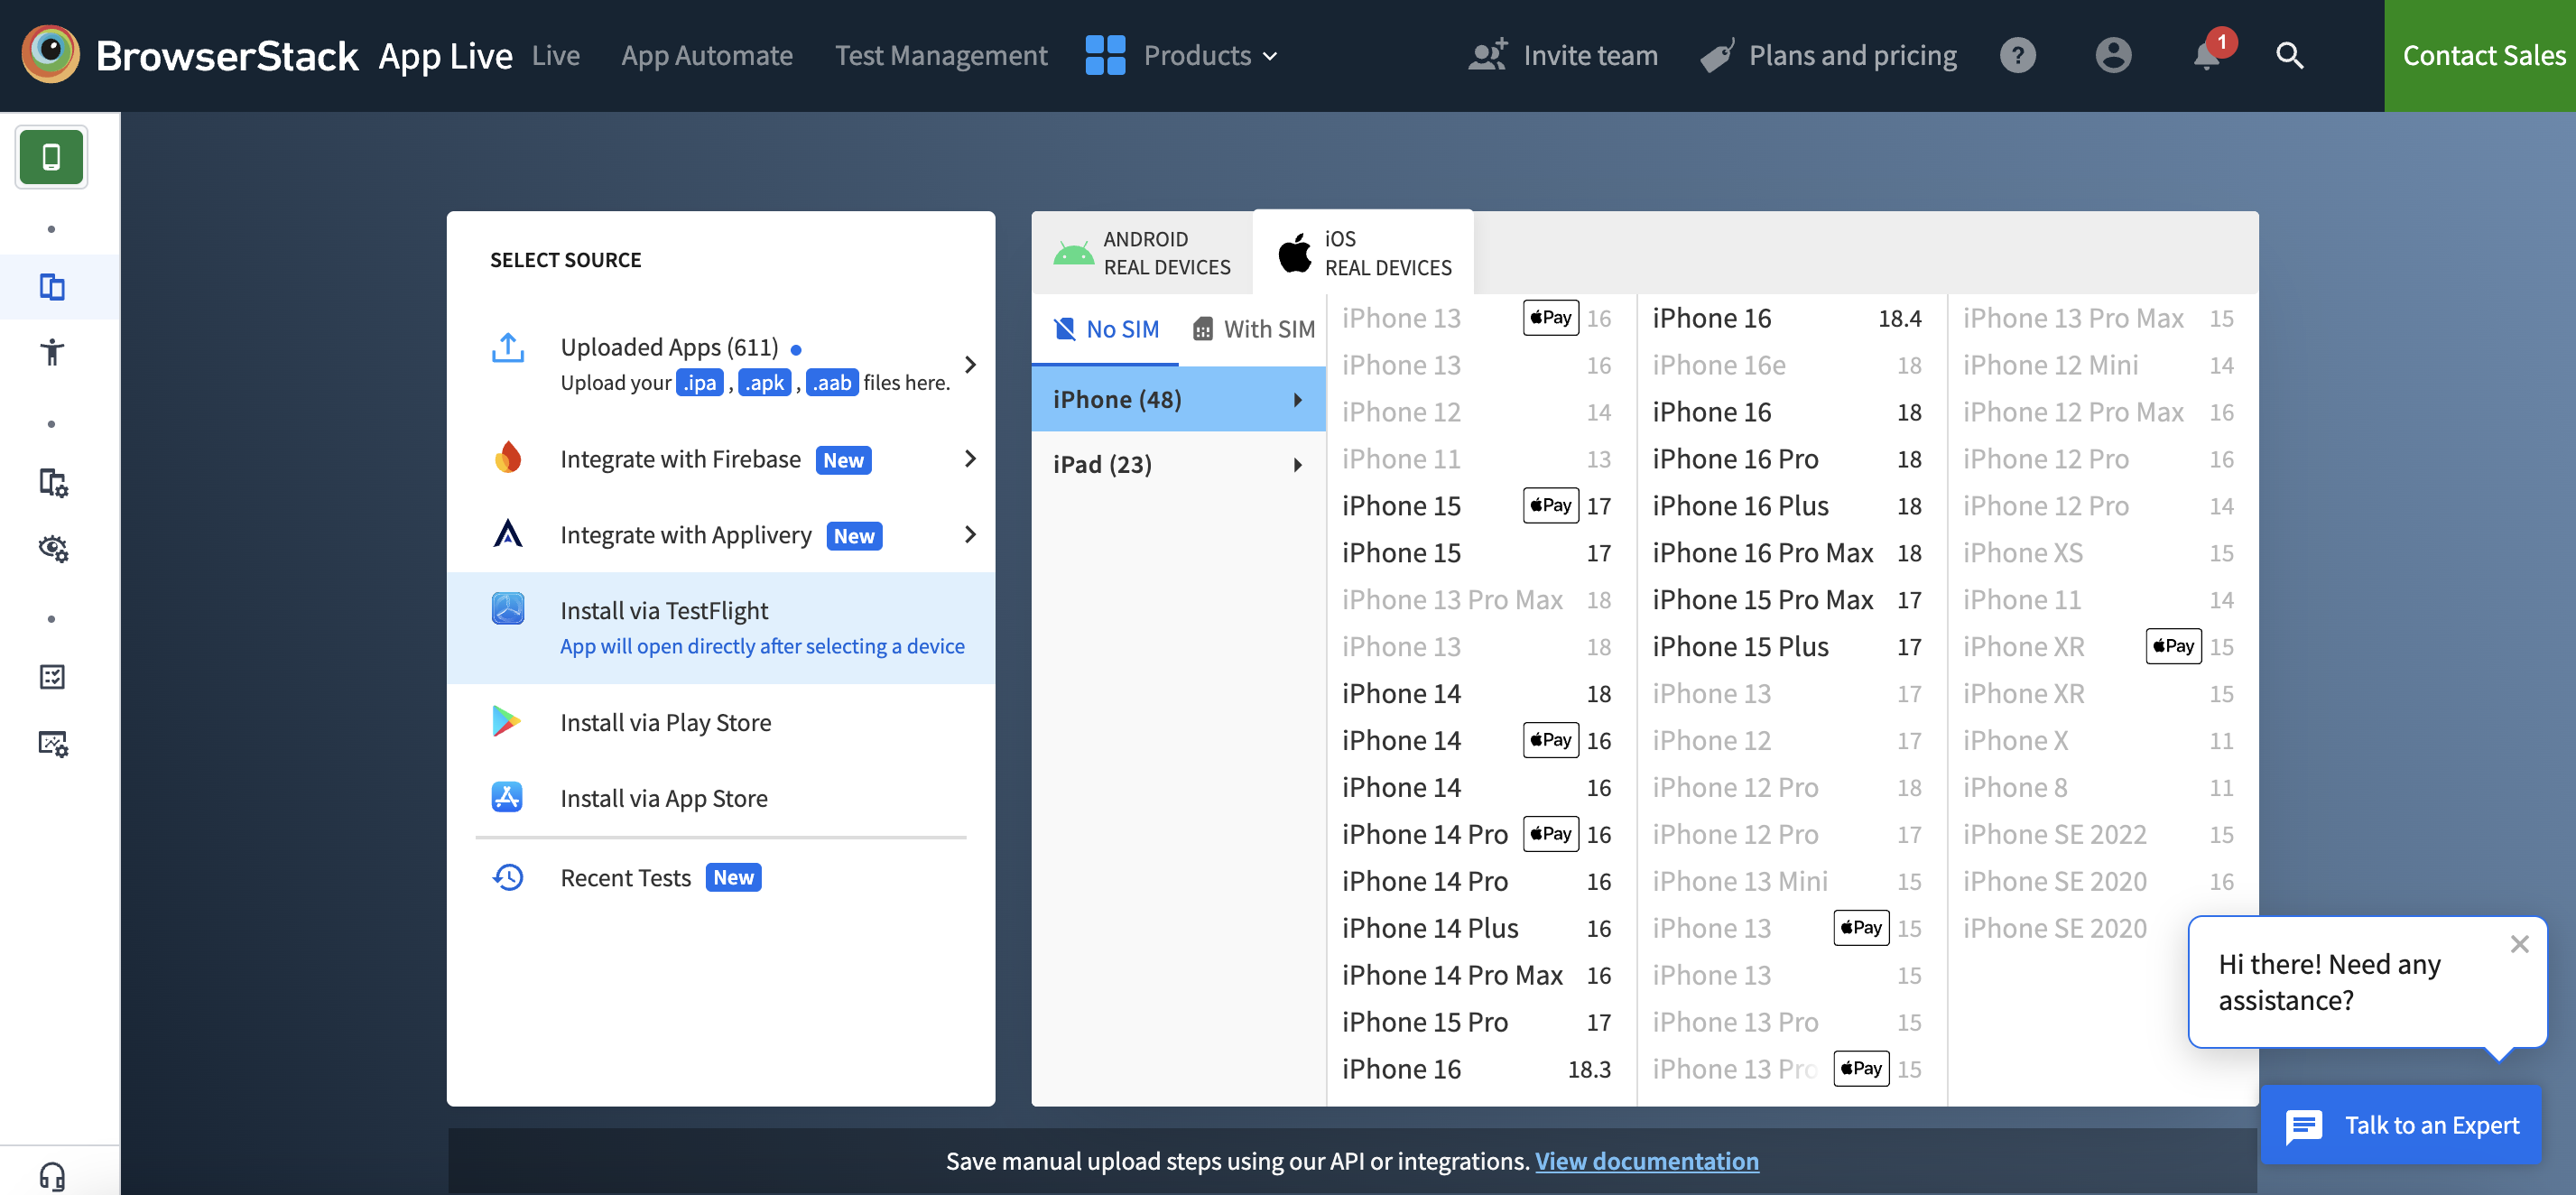Click Talk to an Expert button
The image size is (2576, 1195).
(2401, 1125)
